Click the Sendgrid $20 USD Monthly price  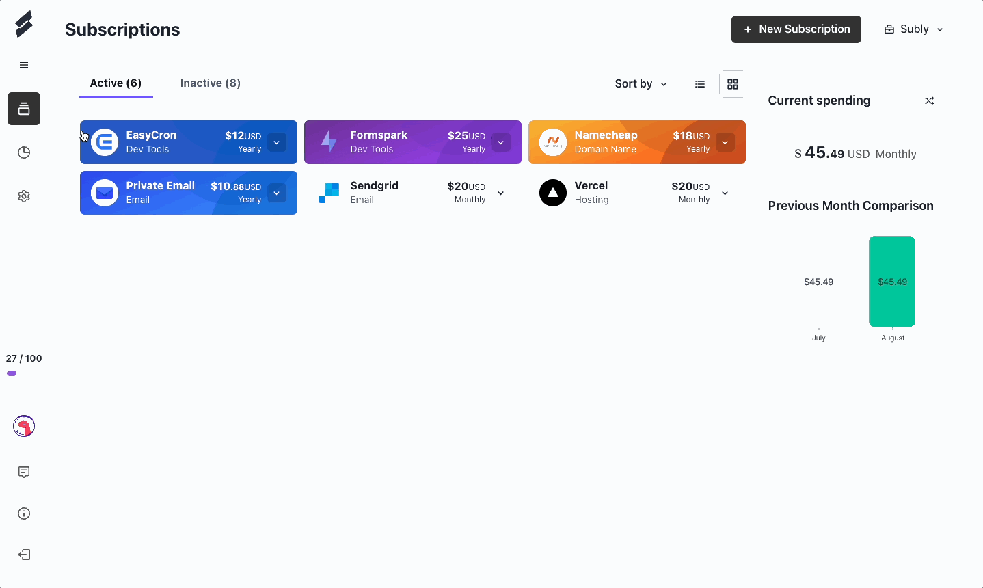point(467,193)
